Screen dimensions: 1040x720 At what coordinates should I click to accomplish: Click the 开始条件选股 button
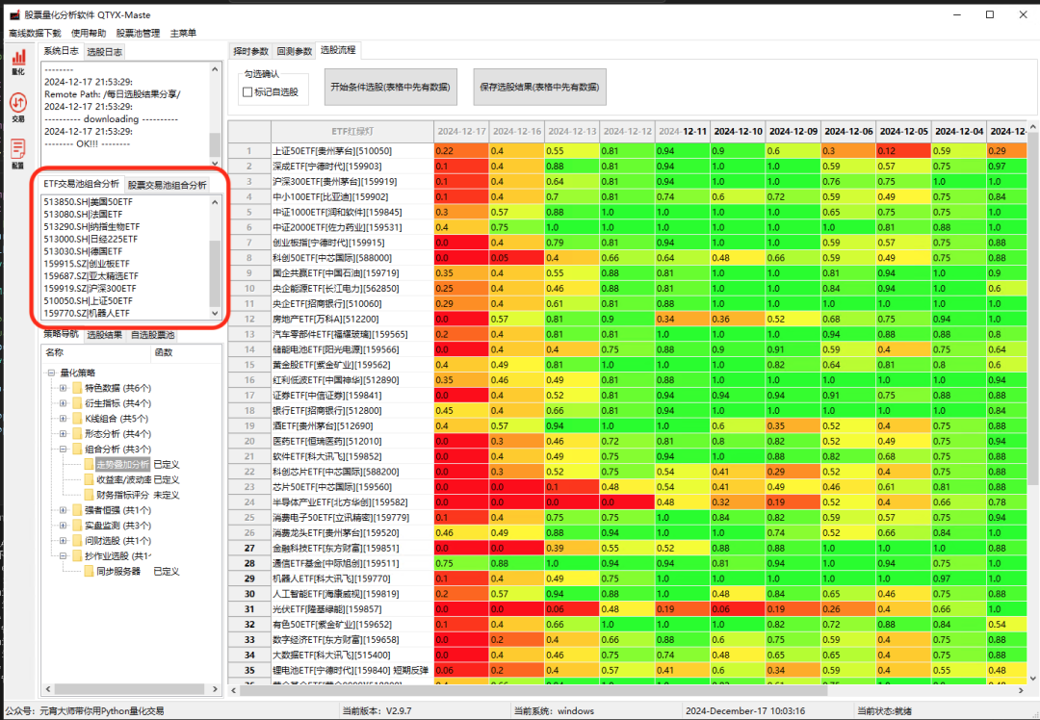tap(391, 87)
